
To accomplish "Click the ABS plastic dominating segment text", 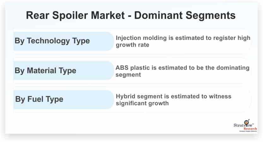I will pyautogui.click(x=182, y=71).
